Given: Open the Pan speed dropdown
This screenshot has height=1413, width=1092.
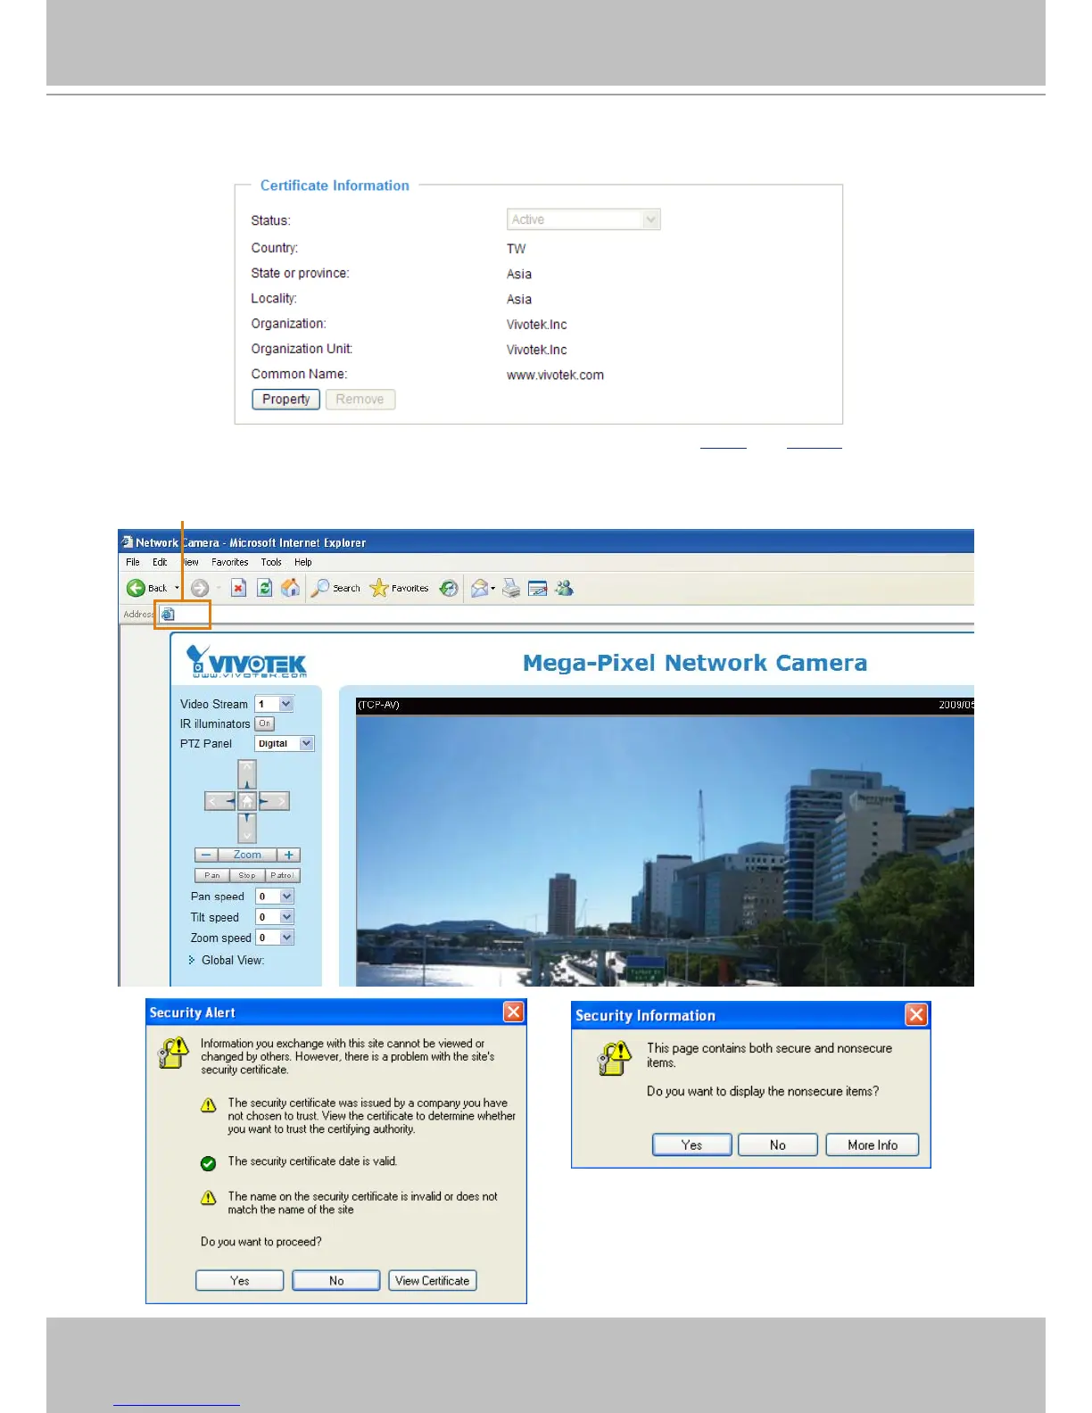Looking at the screenshot, I should (x=275, y=897).
